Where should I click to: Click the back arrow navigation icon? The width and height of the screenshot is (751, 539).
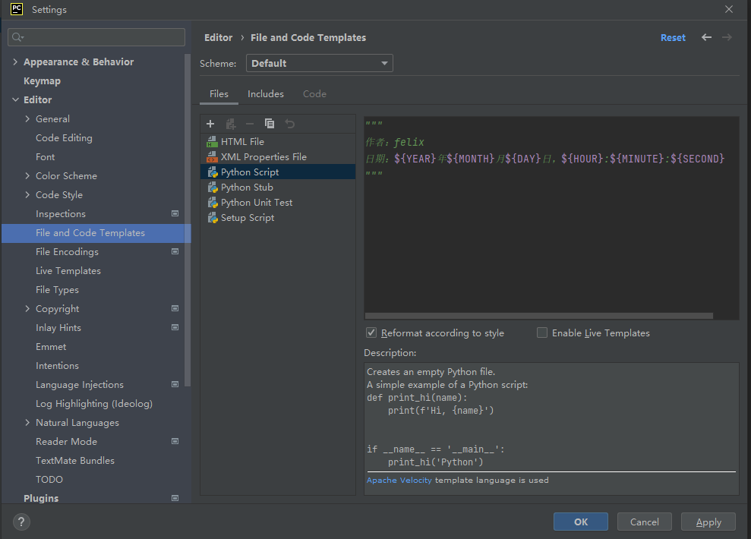tap(707, 37)
